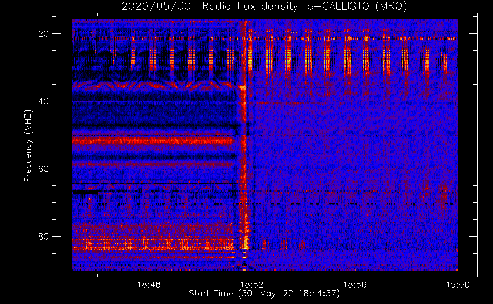Click the "60" frequency tick label
The image size is (493, 304).
tap(44, 169)
